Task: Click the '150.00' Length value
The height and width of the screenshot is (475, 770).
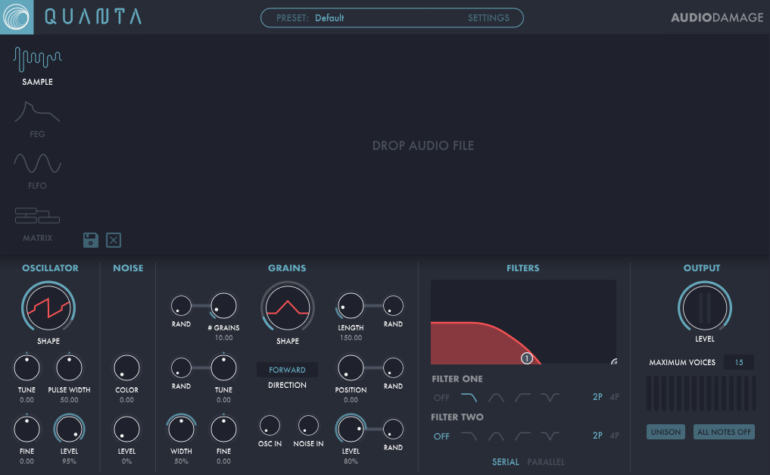Action: click(351, 338)
